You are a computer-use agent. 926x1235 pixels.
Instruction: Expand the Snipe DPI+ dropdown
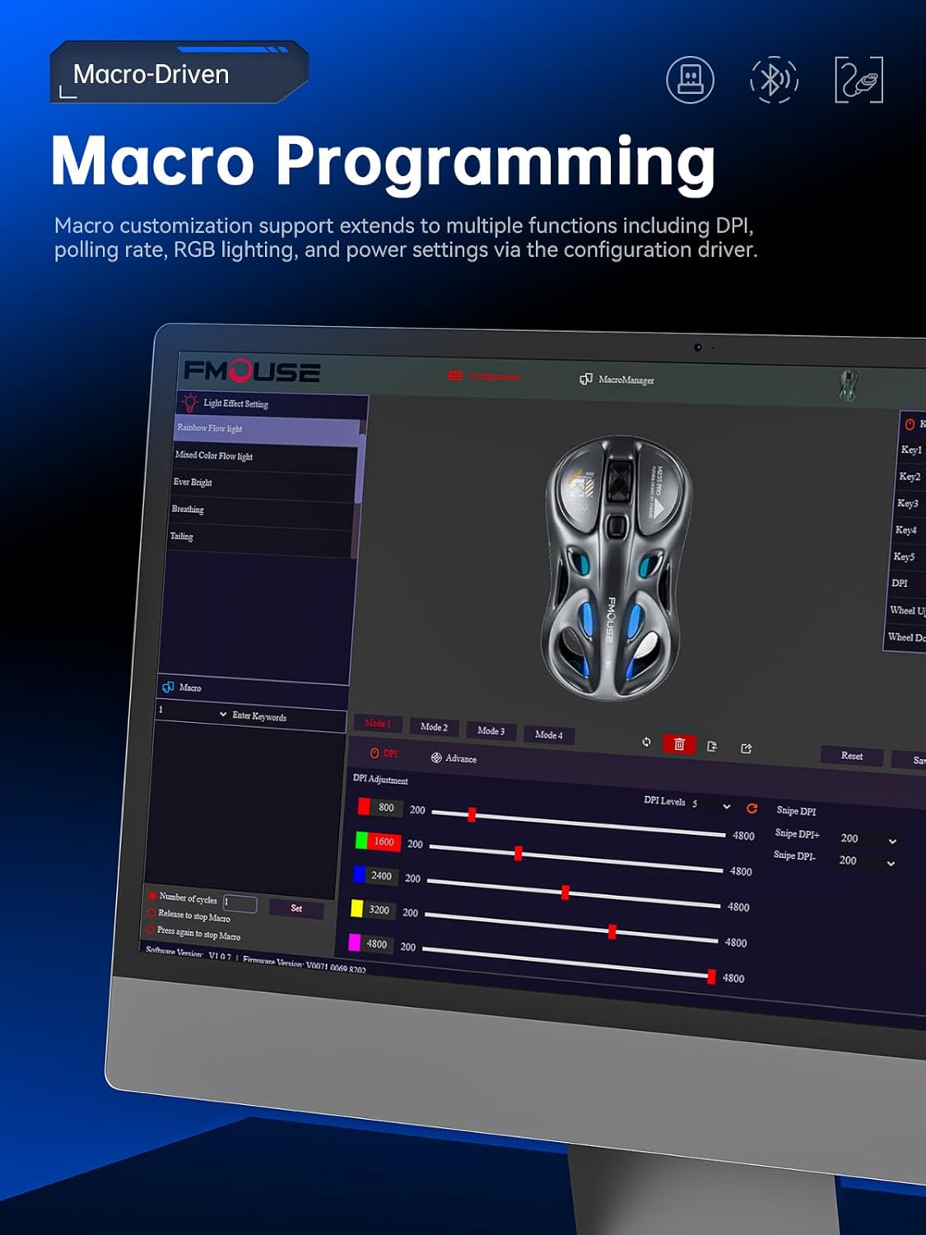tap(892, 841)
